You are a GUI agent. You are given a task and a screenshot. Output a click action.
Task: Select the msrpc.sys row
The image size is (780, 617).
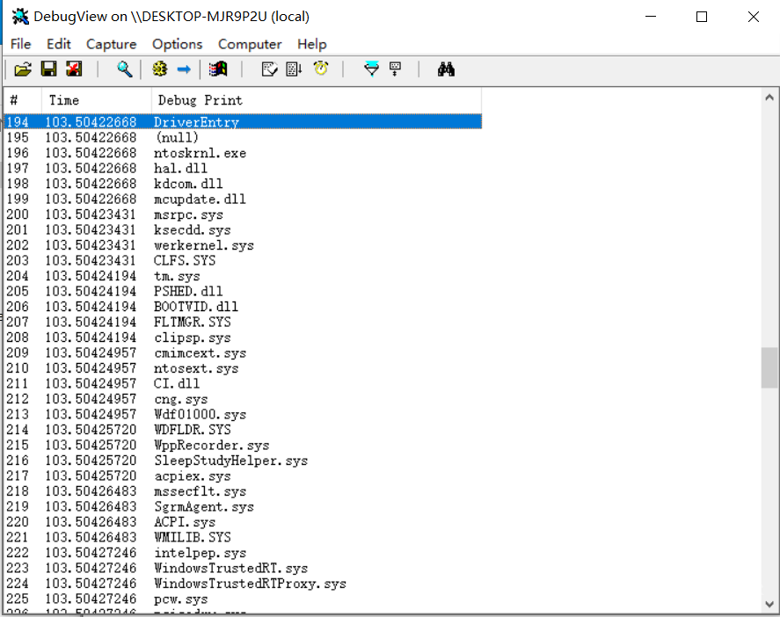coord(244,214)
